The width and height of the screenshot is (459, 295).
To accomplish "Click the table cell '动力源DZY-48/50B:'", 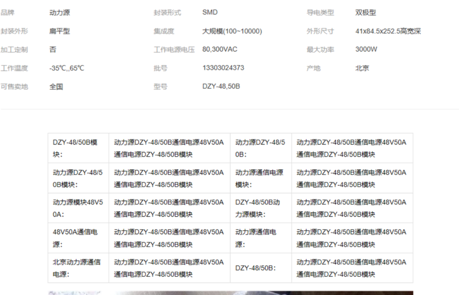I will click(x=261, y=148).
